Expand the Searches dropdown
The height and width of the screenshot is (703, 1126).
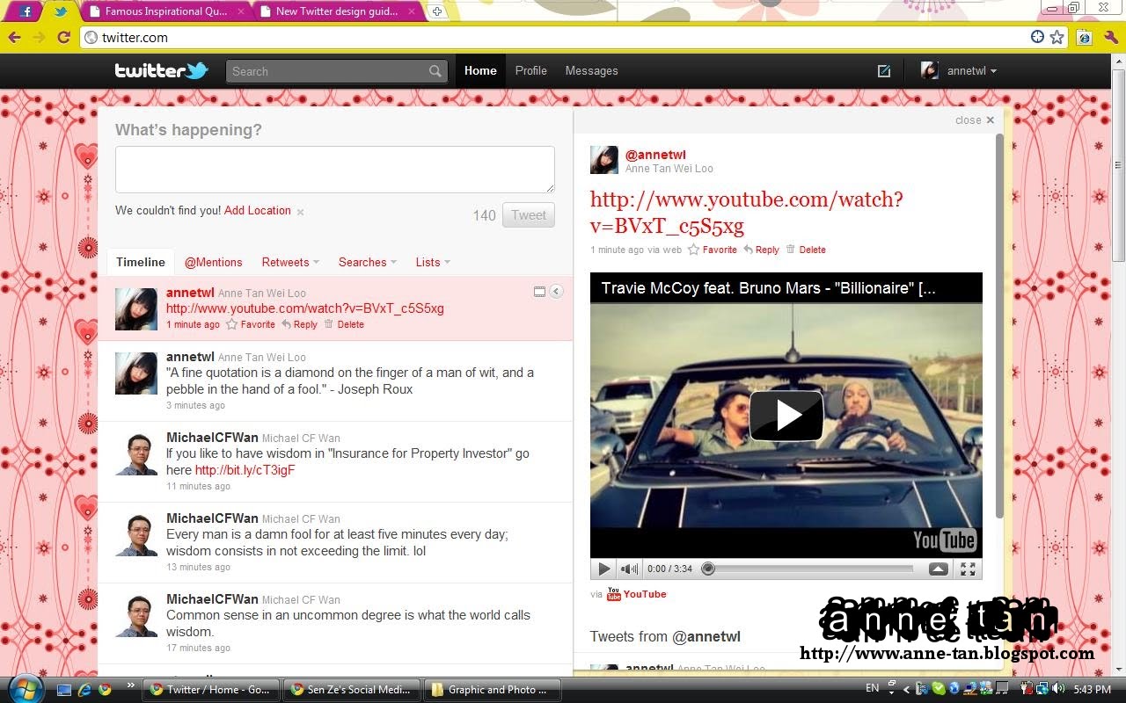(x=368, y=262)
